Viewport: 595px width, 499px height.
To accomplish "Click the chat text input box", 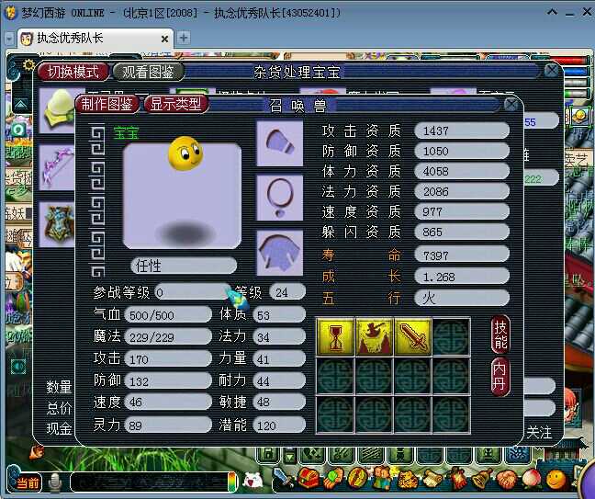I will [149, 482].
